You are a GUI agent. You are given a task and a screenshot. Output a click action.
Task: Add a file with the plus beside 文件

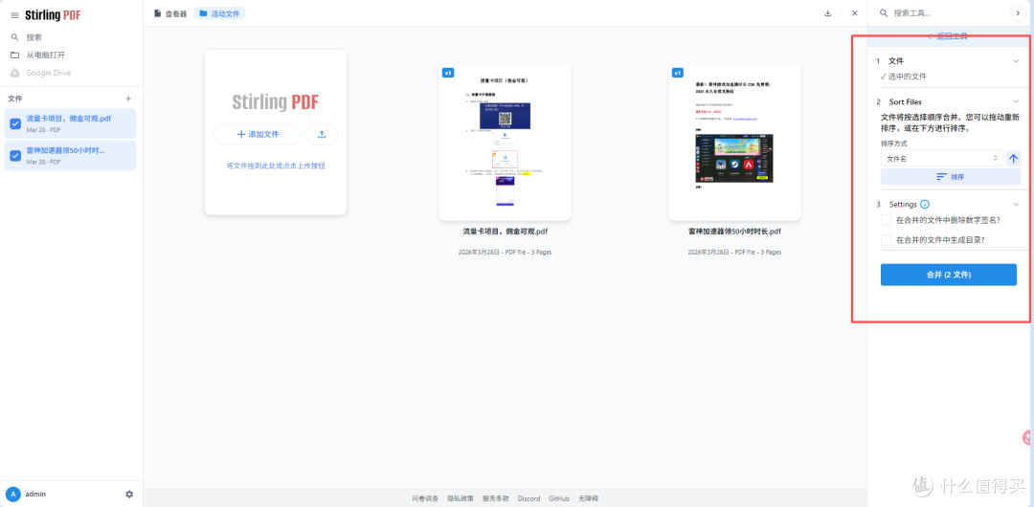128,99
